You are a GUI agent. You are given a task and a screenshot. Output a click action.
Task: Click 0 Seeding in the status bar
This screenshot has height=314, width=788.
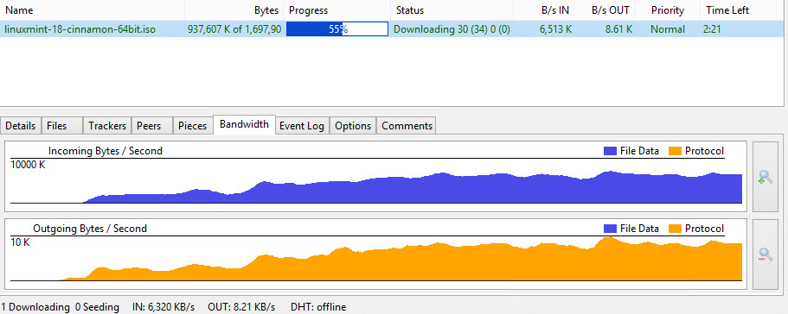point(97,307)
